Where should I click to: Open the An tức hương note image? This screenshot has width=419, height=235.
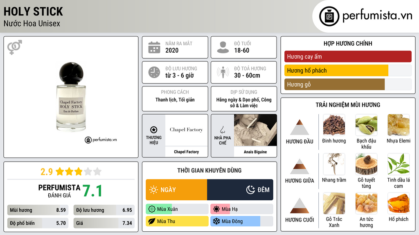[x=366, y=203]
